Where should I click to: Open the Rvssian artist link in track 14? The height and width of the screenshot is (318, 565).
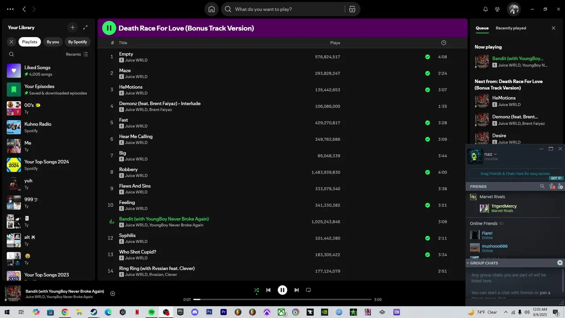[156, 275]
